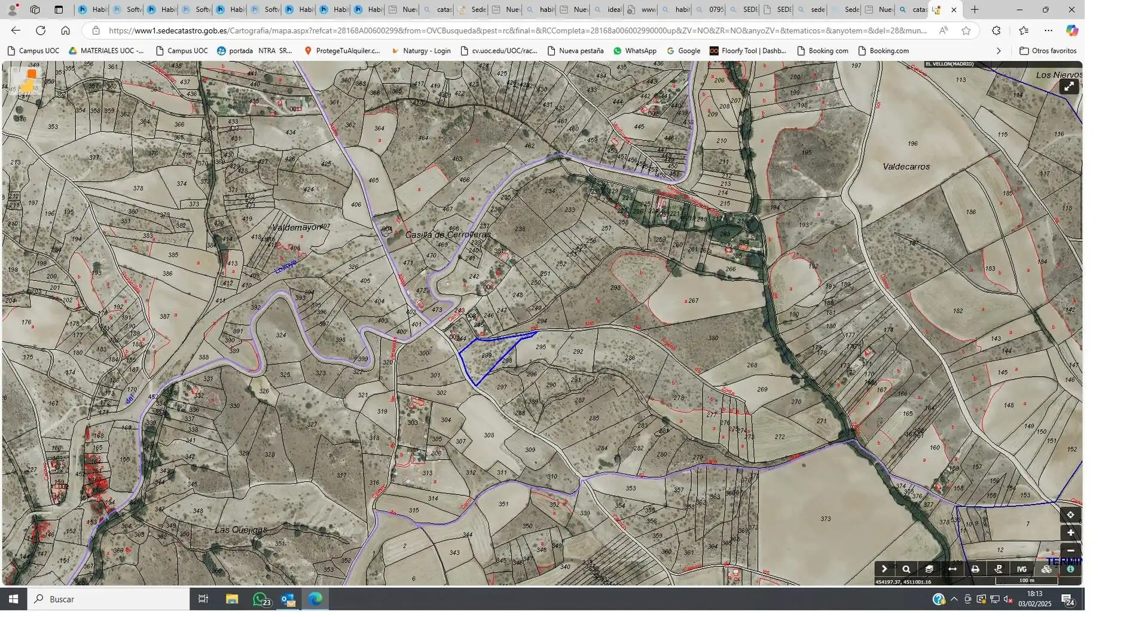This screenshot has height=617, width=1148.
Task: Click the muted volume tray icon
Action: click(x=1008, y=599)
